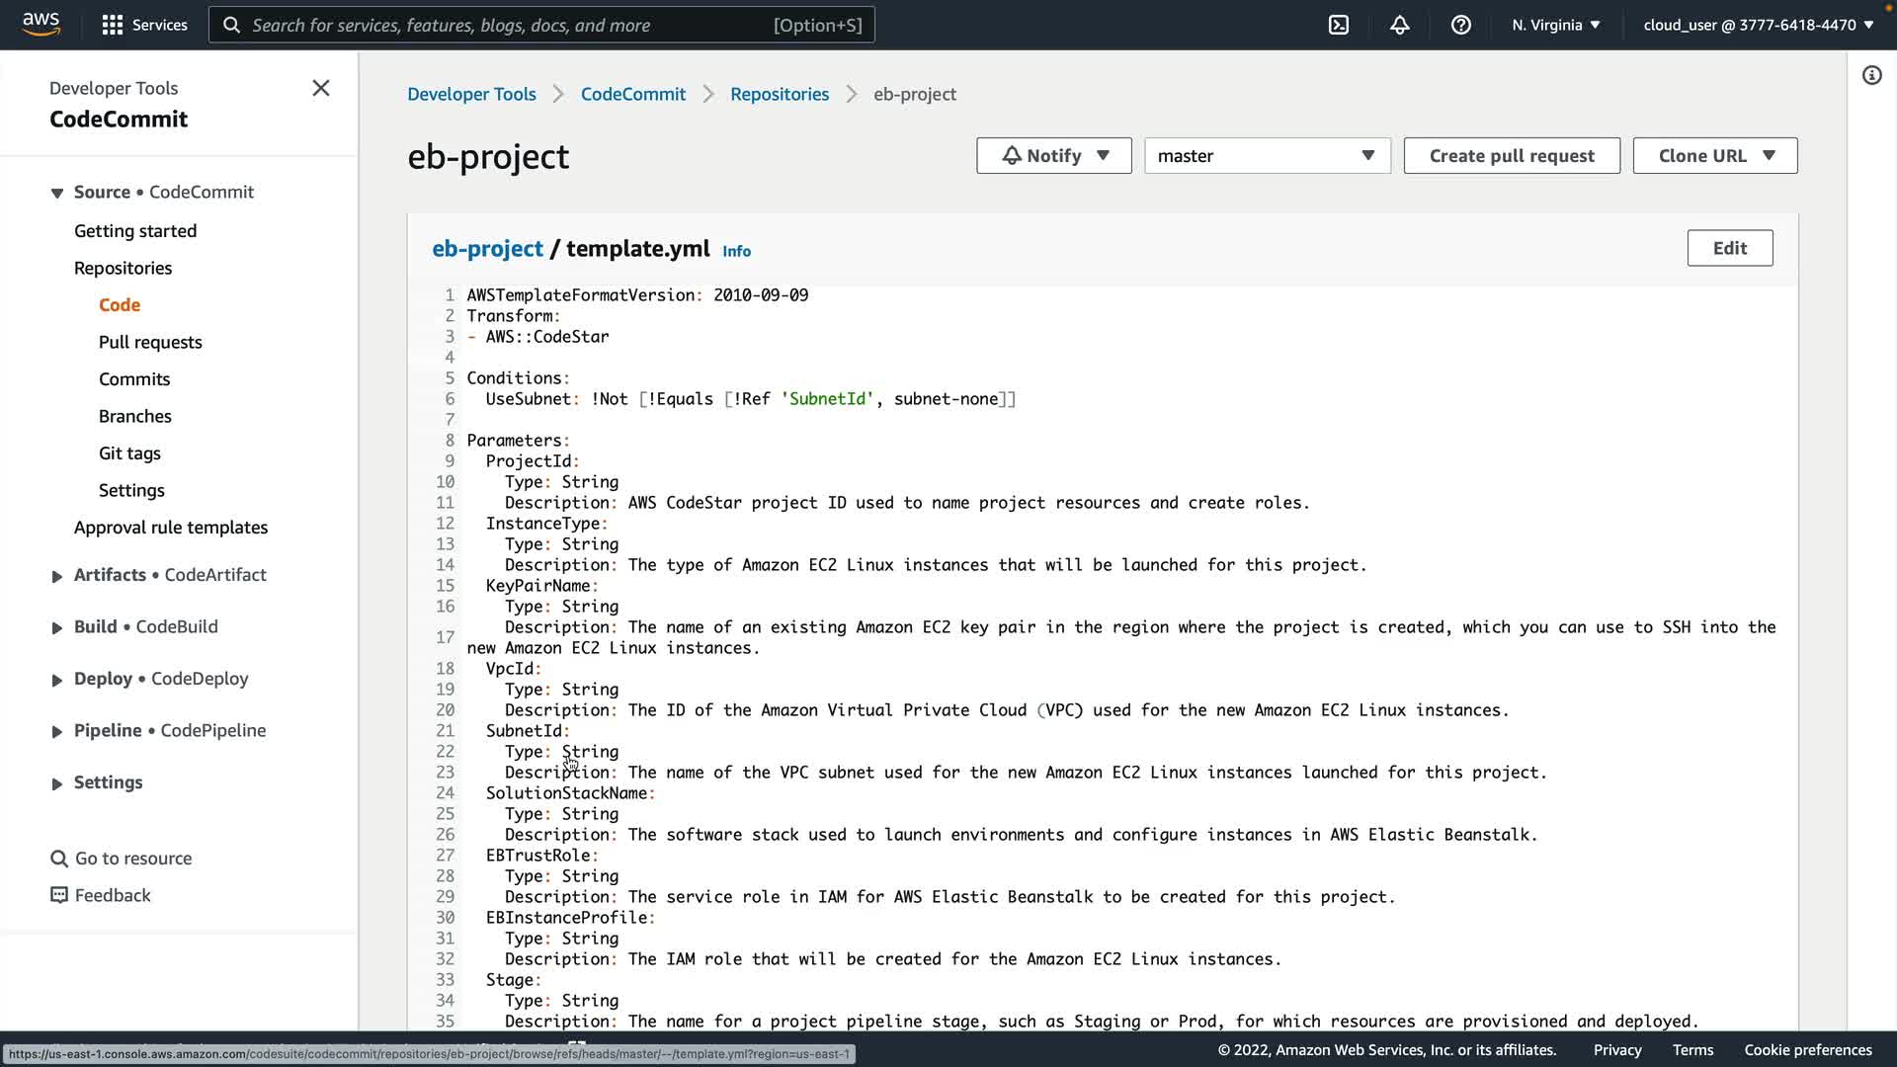
Task: Collapse the Source CodeCommit section
Action: (57, 193)
